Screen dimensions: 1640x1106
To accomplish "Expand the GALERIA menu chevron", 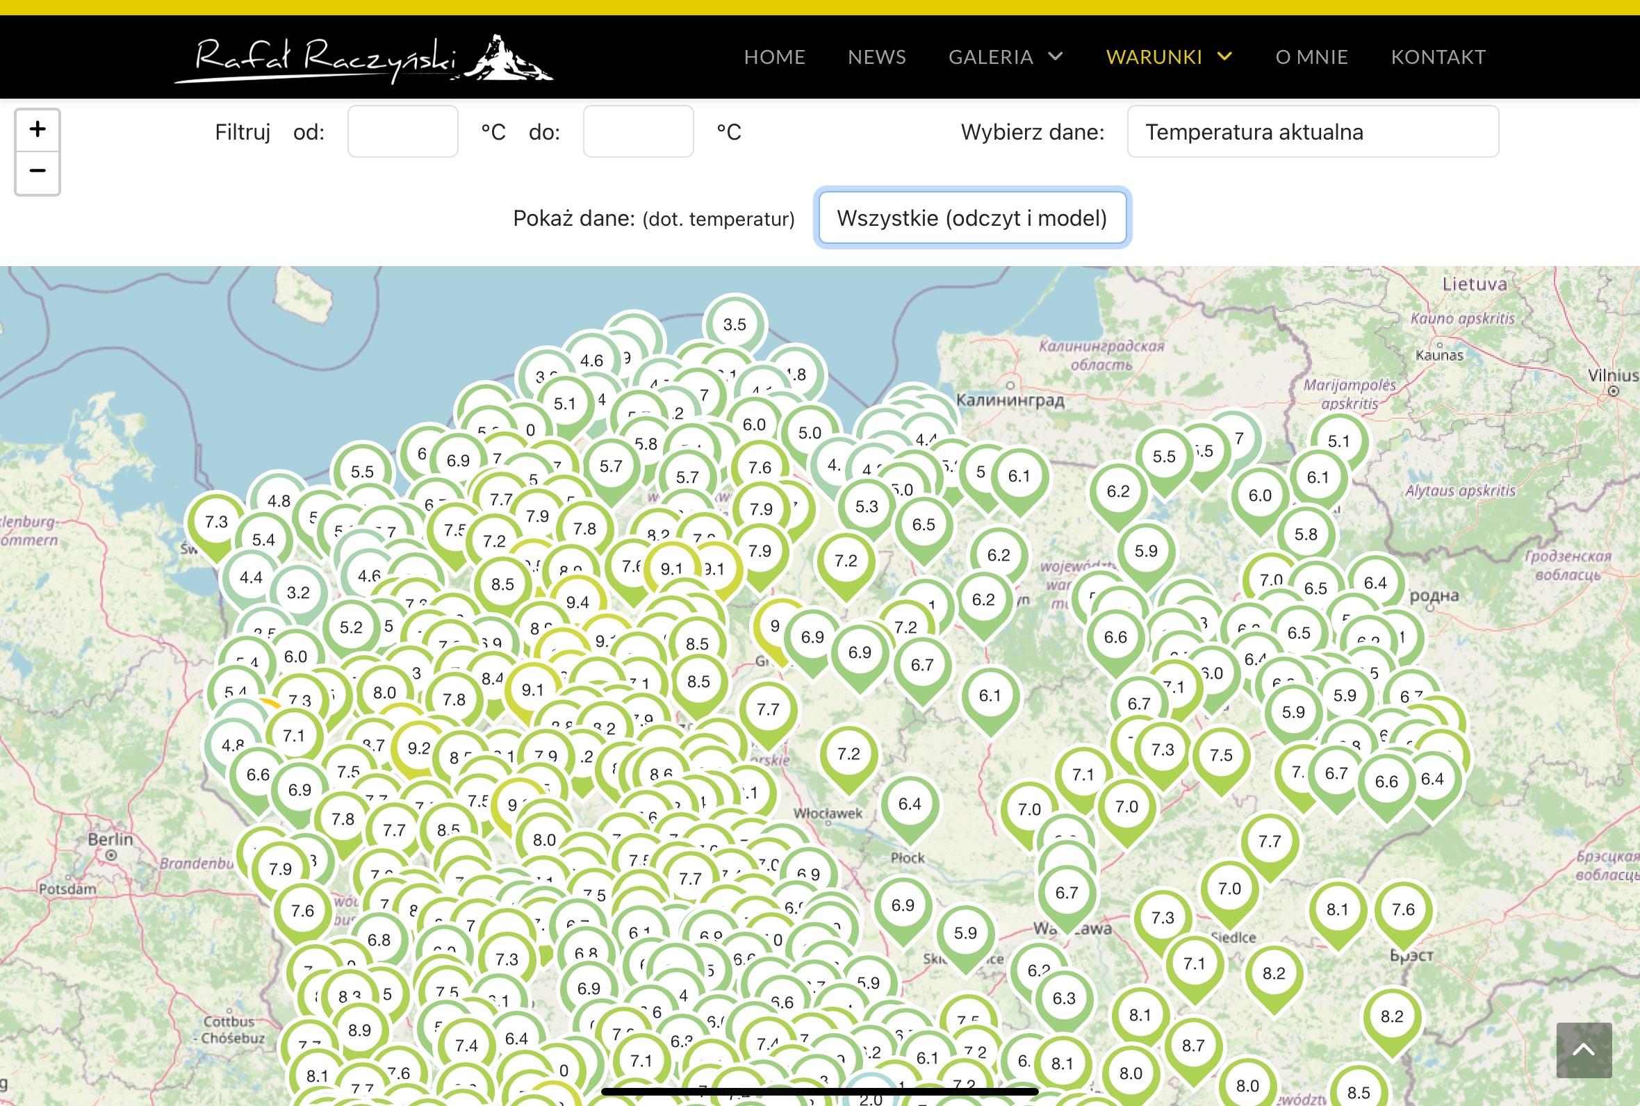I will (x=1056, y=56).
